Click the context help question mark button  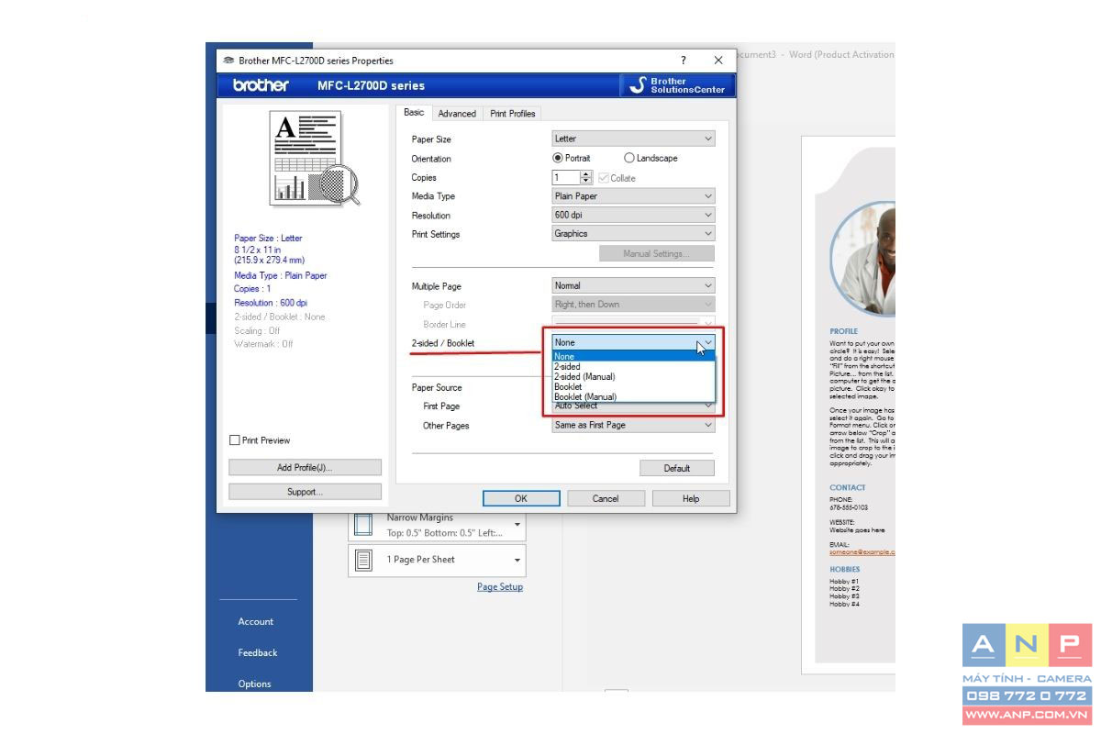pos(683,61)
